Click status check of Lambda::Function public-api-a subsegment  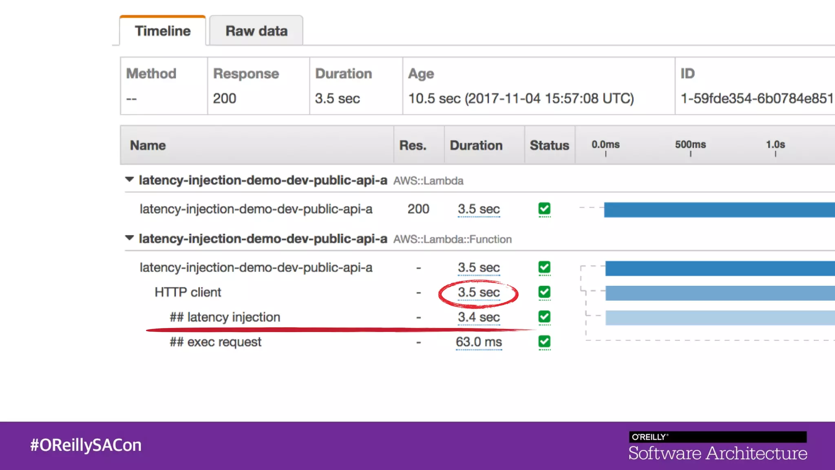tap(544, 267)
